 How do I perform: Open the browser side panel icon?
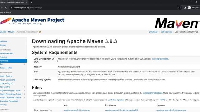point(185,7)
